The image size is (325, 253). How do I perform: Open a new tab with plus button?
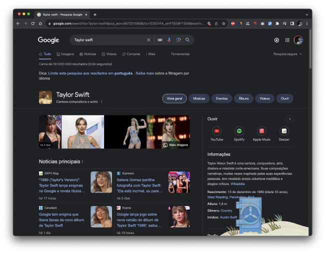(95, 14)
